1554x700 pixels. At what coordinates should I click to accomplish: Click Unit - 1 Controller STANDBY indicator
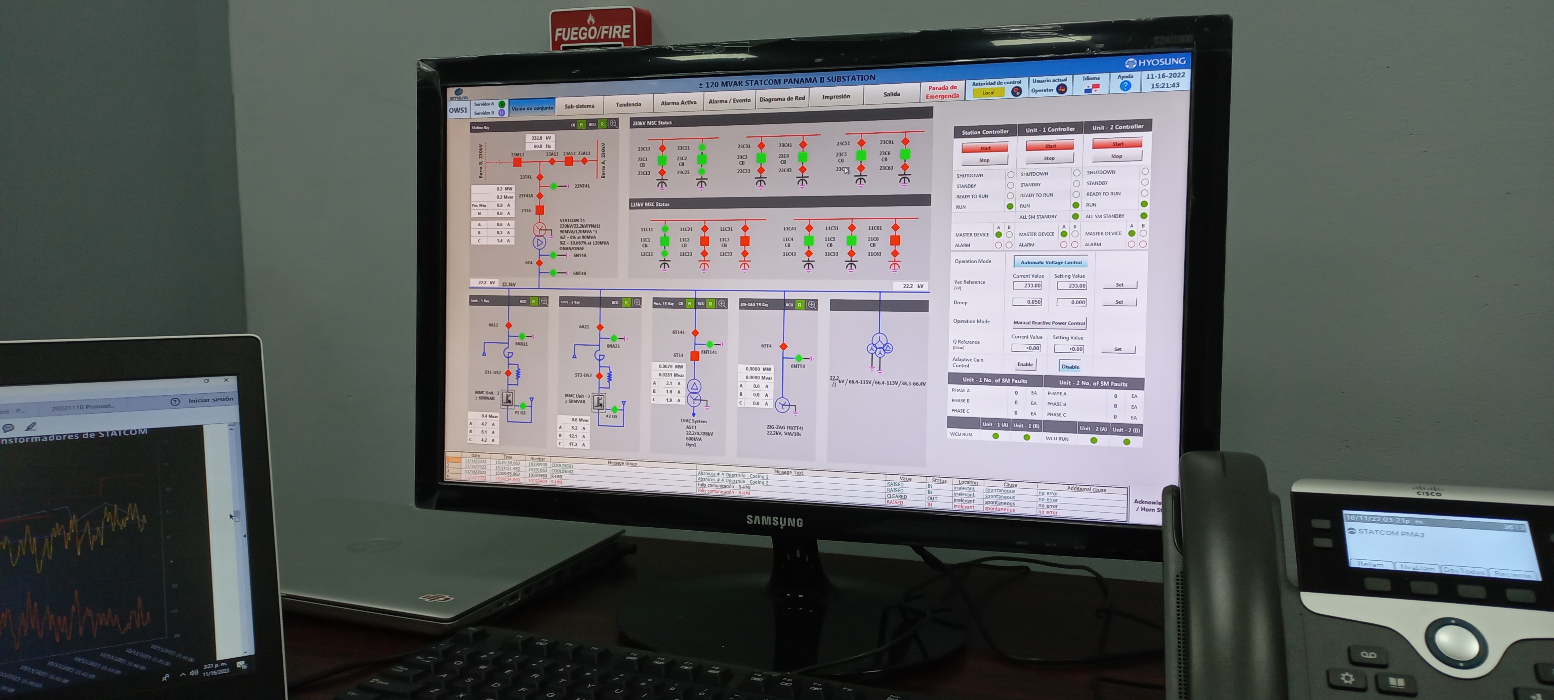click(1076, 184)
